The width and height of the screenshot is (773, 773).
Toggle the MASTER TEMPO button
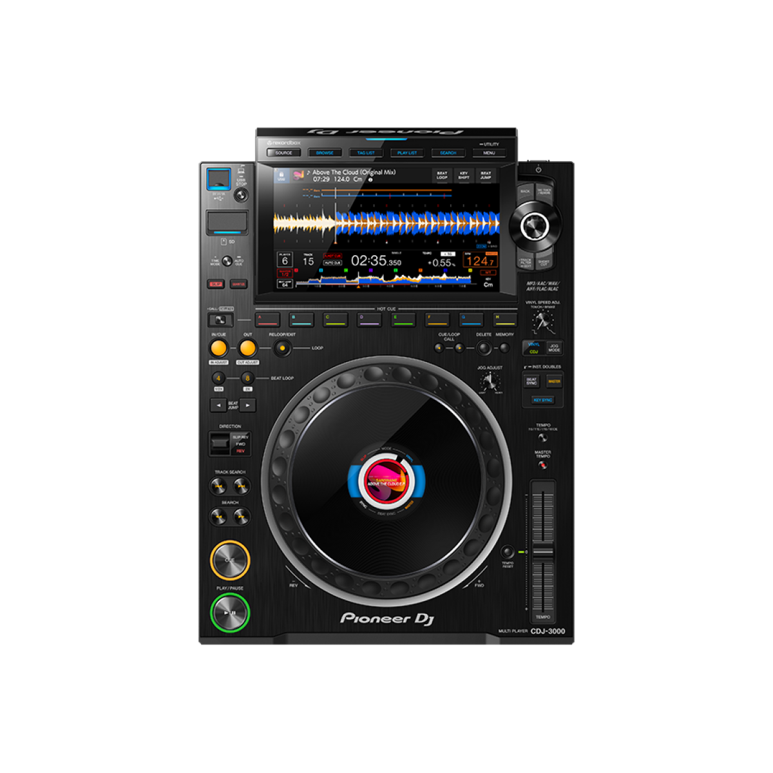pos(543,464)
